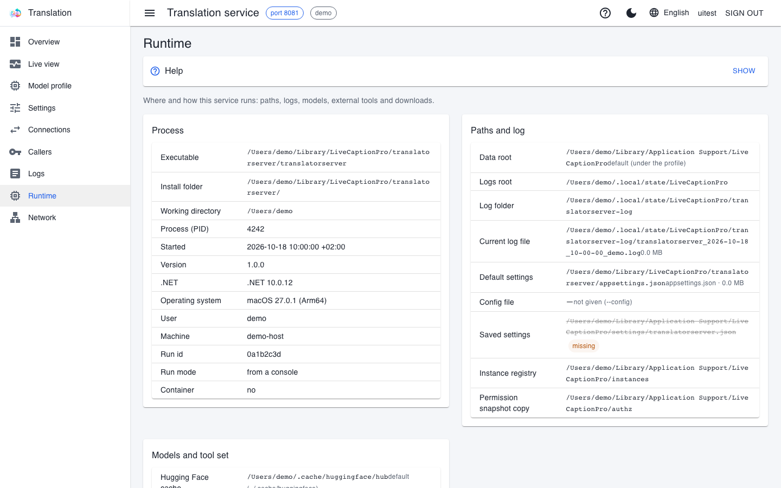Image resolution: width=781 pixels, height=488 pixels.
Task: Show the Help panel content
Action: click(744, 71)
